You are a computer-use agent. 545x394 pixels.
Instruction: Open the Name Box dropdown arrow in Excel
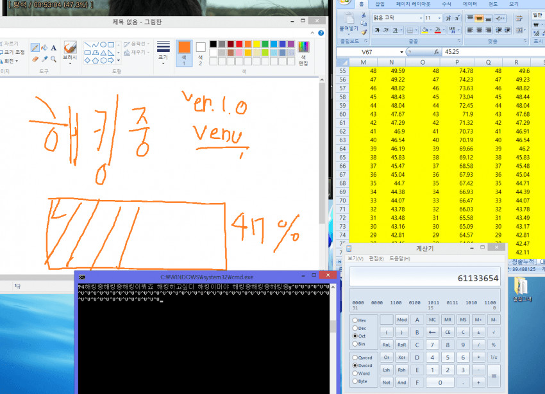coord(401,52)
